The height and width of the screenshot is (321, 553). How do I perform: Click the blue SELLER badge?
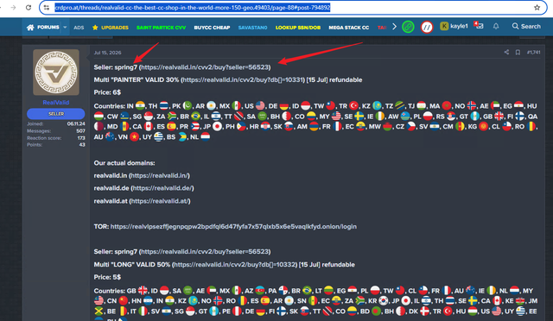(x=55, y=114)
